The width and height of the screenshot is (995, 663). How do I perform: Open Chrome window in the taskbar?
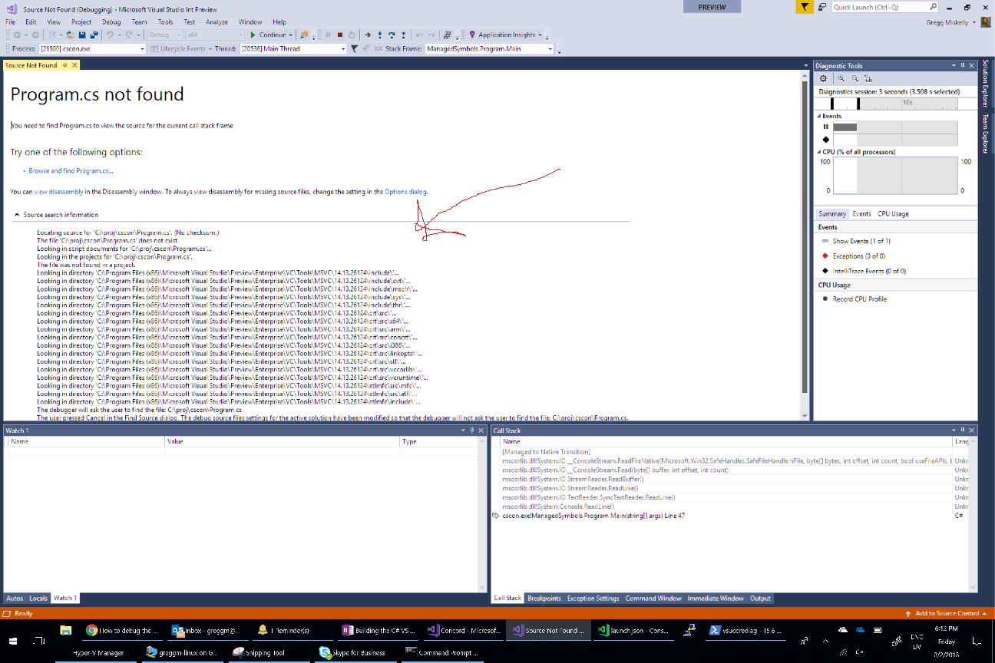coord(121,630)
